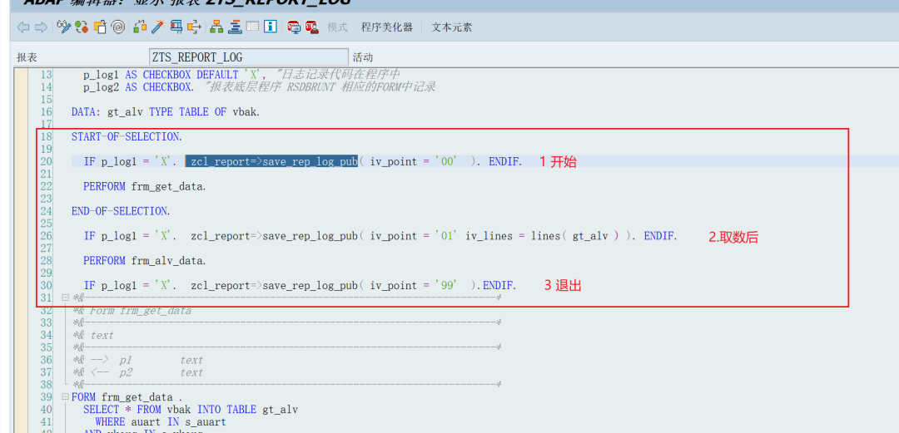Click line number 18 in the gutter
The image size is (899, 433).
point(45,137)
